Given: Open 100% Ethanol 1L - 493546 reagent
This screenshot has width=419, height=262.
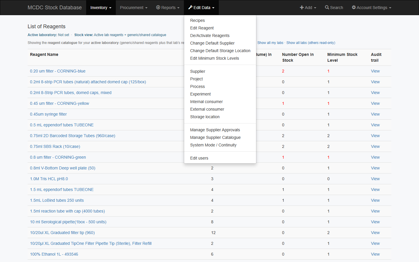Looking at the screenshot, I should (x=54, y=254).
